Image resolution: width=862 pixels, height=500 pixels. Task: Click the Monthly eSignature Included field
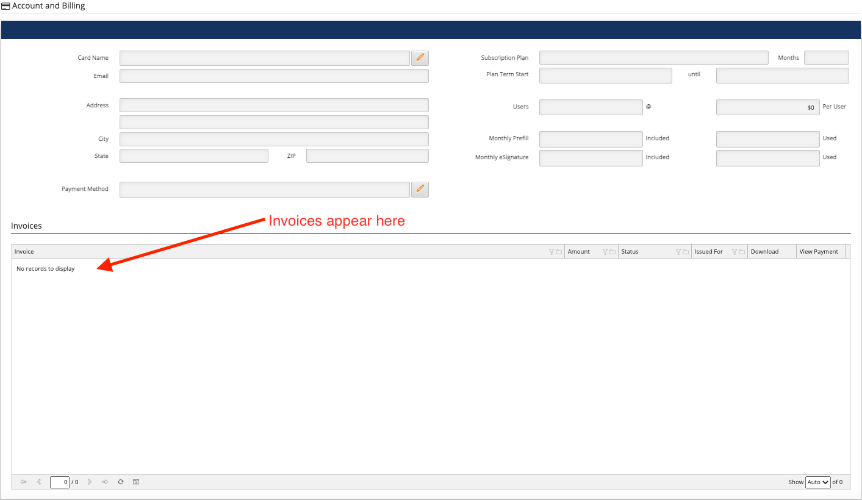(591, 158)
